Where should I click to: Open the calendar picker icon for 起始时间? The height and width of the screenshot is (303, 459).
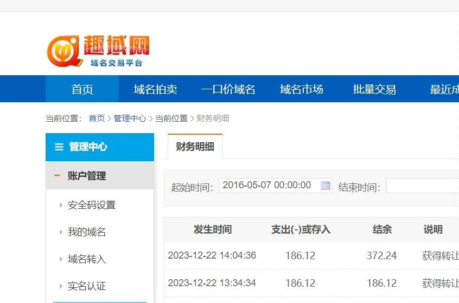point(325,186)
